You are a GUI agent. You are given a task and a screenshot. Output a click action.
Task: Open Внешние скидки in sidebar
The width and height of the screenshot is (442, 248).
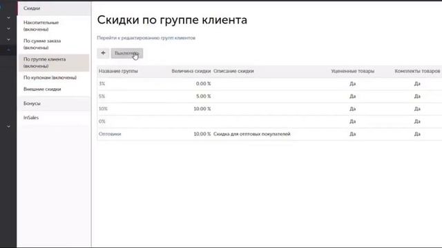(x=42, y=89)
